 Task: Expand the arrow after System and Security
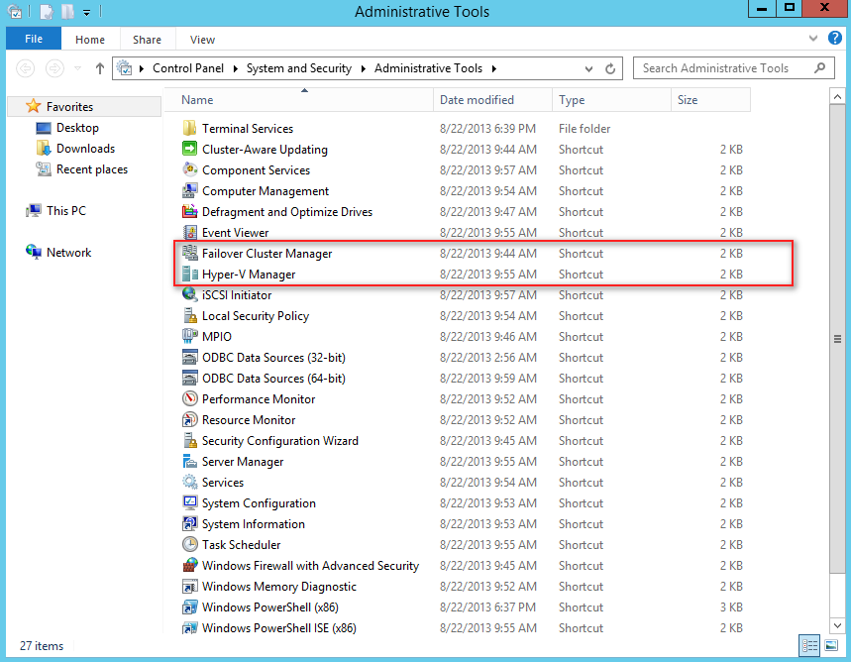coord(363,69)
